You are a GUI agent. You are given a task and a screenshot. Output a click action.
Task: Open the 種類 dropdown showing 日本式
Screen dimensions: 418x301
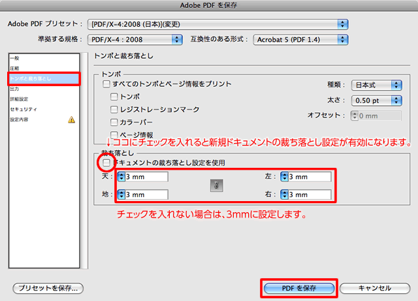377,85
